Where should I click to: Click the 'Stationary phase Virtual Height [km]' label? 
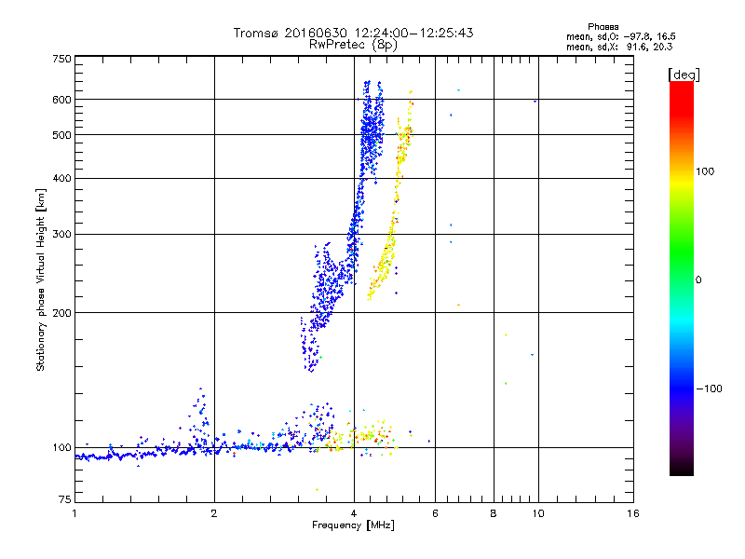pos(40,279)
